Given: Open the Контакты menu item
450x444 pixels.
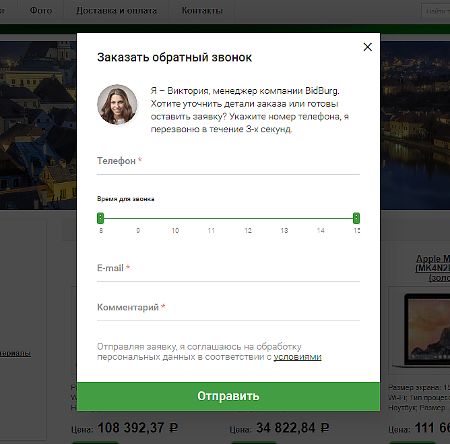Looking at the screenshot, I should click(202, 11).
